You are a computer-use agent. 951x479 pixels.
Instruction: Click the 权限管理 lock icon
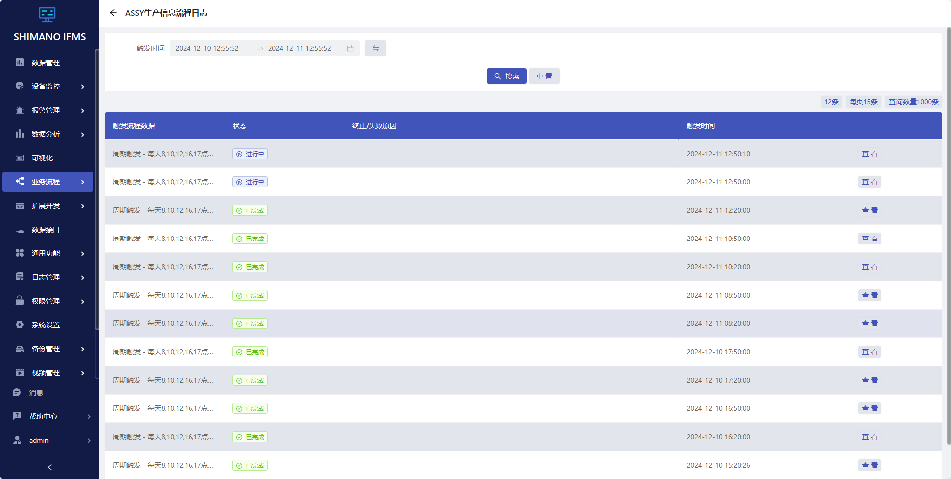(x=20, y=301)
